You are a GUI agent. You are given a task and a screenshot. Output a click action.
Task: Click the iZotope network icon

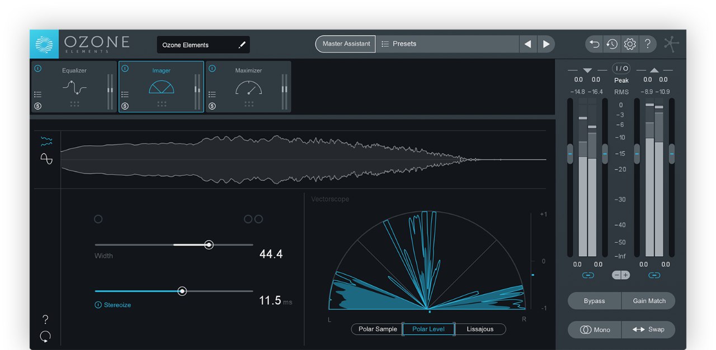coord(671,44)
